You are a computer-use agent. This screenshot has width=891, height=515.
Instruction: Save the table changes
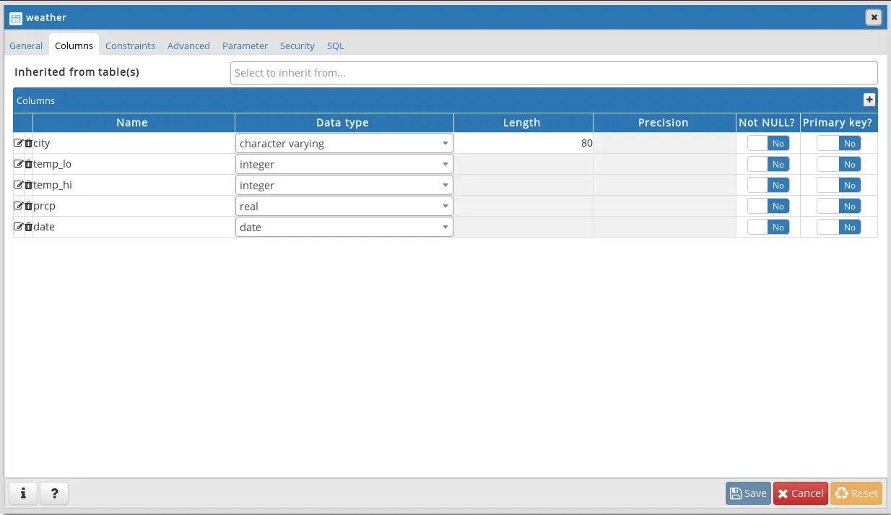click(748, 493)
